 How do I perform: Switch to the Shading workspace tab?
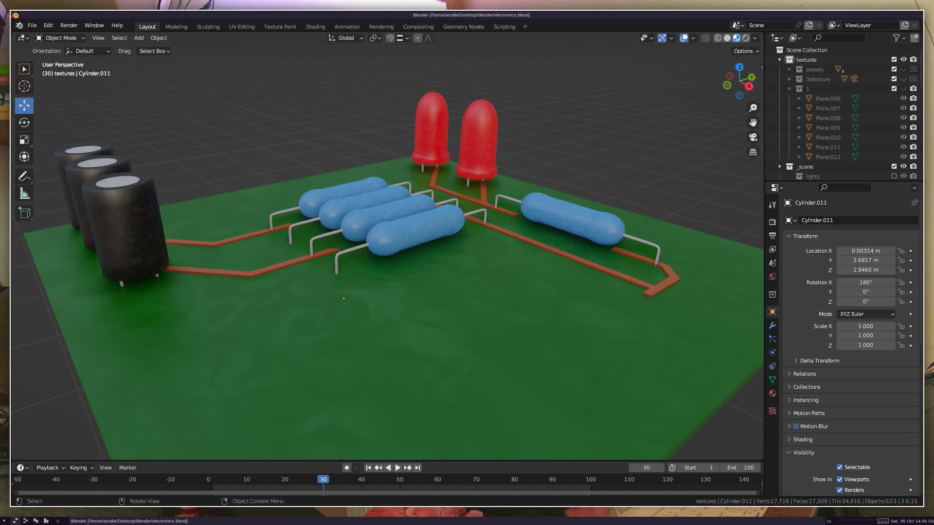tap(315, 27)
